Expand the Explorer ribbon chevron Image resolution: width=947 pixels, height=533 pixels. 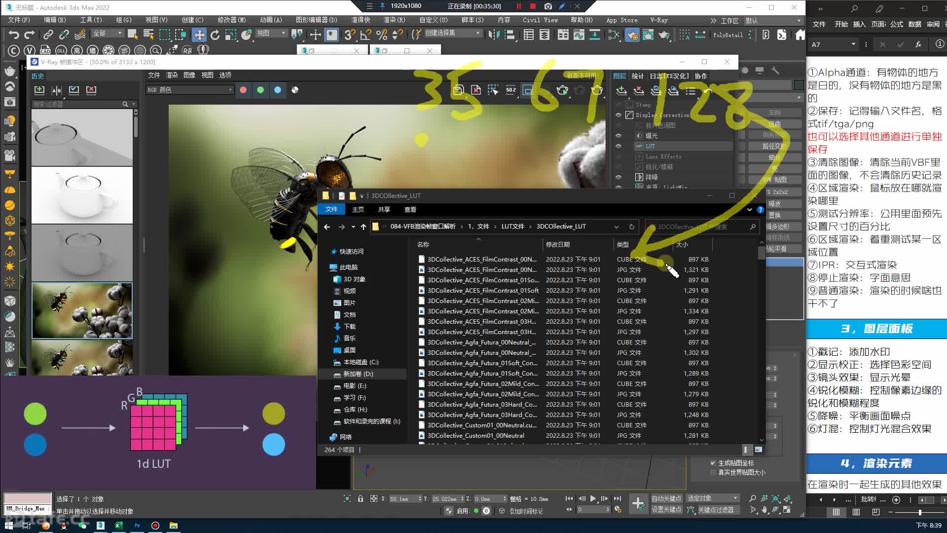[x=750, y=209]
